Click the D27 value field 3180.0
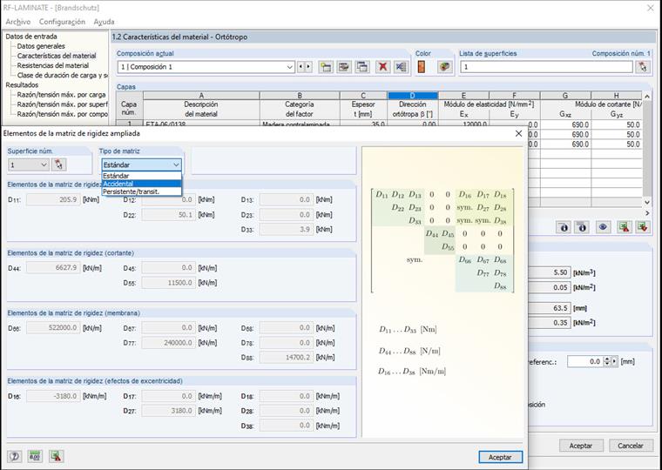The image size is (662, 470). [x=169, y=411]
